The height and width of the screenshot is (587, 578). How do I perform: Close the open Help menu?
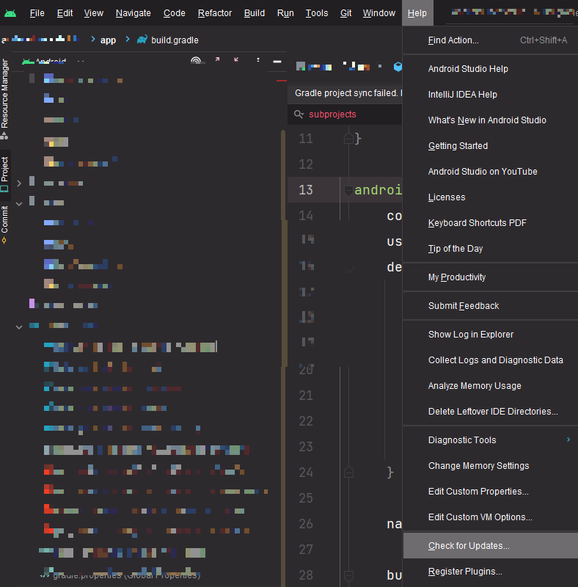click(417, 13)
